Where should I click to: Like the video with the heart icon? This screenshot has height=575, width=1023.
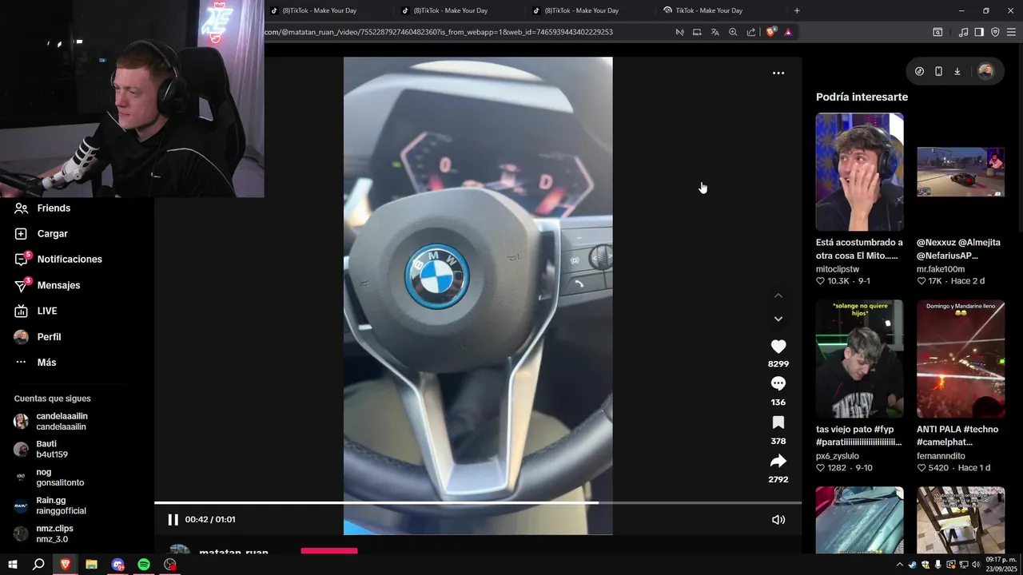coord(778,347)
